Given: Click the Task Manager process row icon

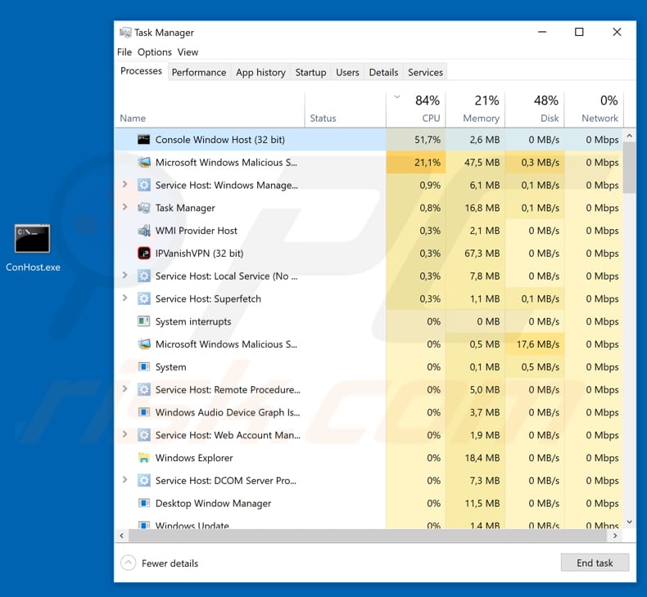Looking at the screenshot, I should (143, 208).
